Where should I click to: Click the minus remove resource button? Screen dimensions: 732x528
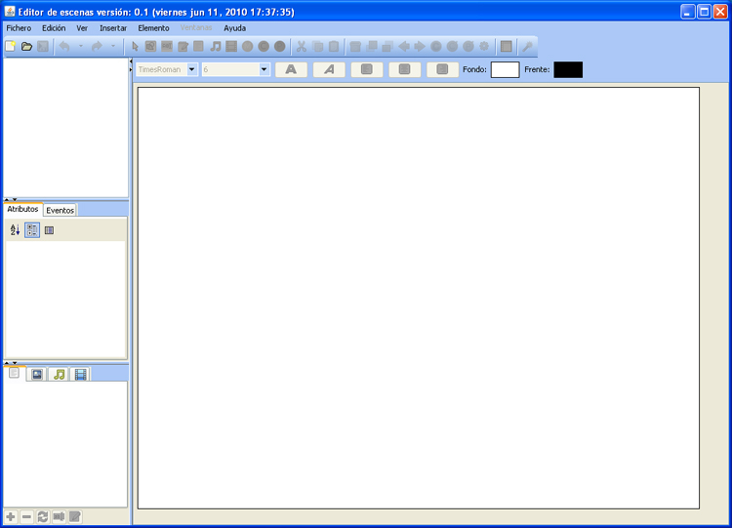(26, 517)
